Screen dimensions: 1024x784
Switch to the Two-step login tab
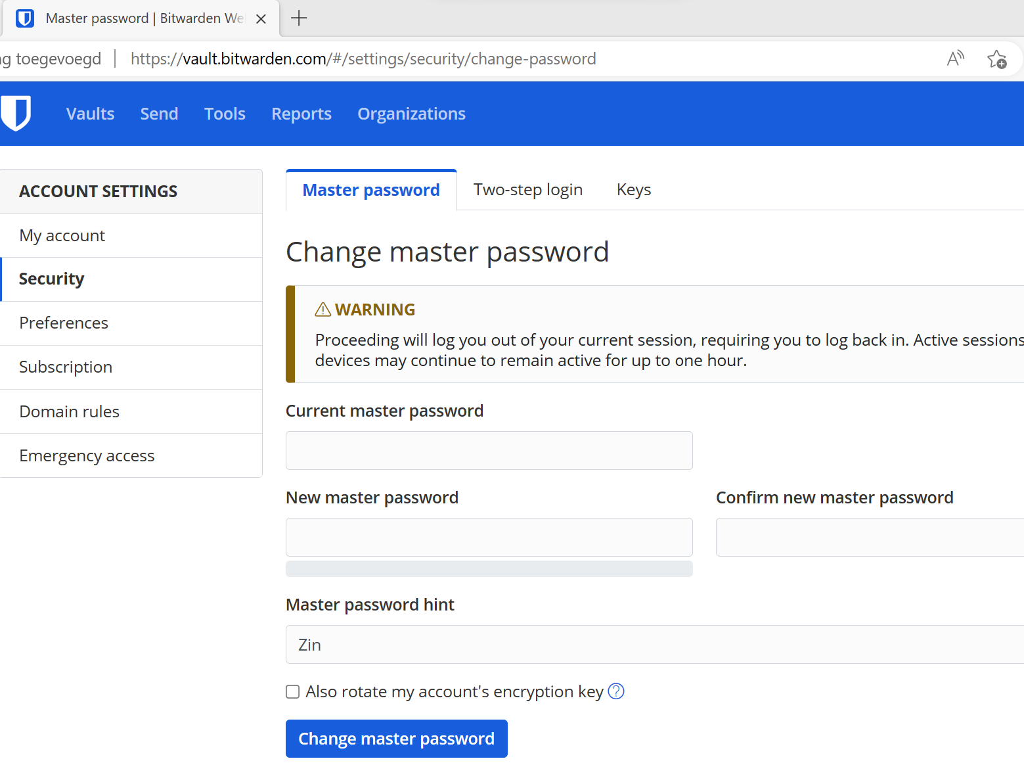(x=528, y=190)
